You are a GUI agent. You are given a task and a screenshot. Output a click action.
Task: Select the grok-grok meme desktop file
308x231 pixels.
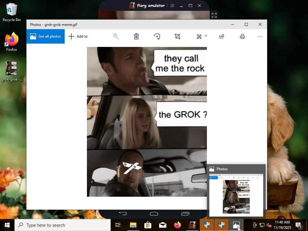click(x=11, y=72)
